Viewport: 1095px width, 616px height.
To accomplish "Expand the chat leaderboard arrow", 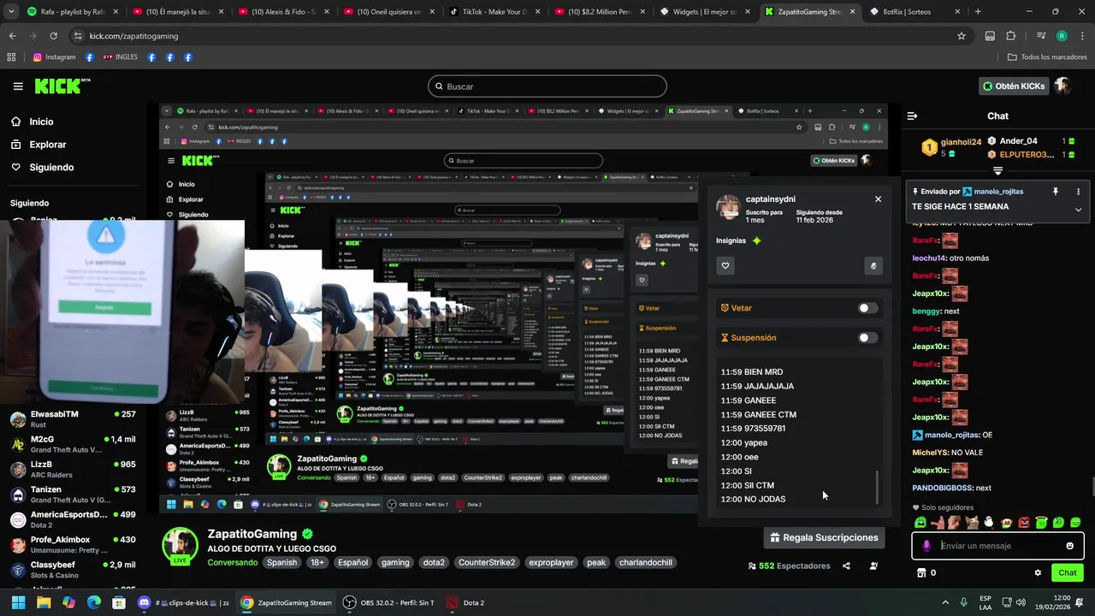I will click(x=997, y=172).
